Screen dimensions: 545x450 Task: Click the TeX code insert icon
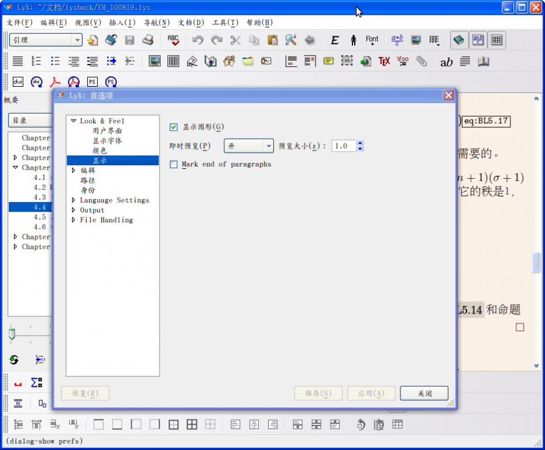[x=384, y=61]
